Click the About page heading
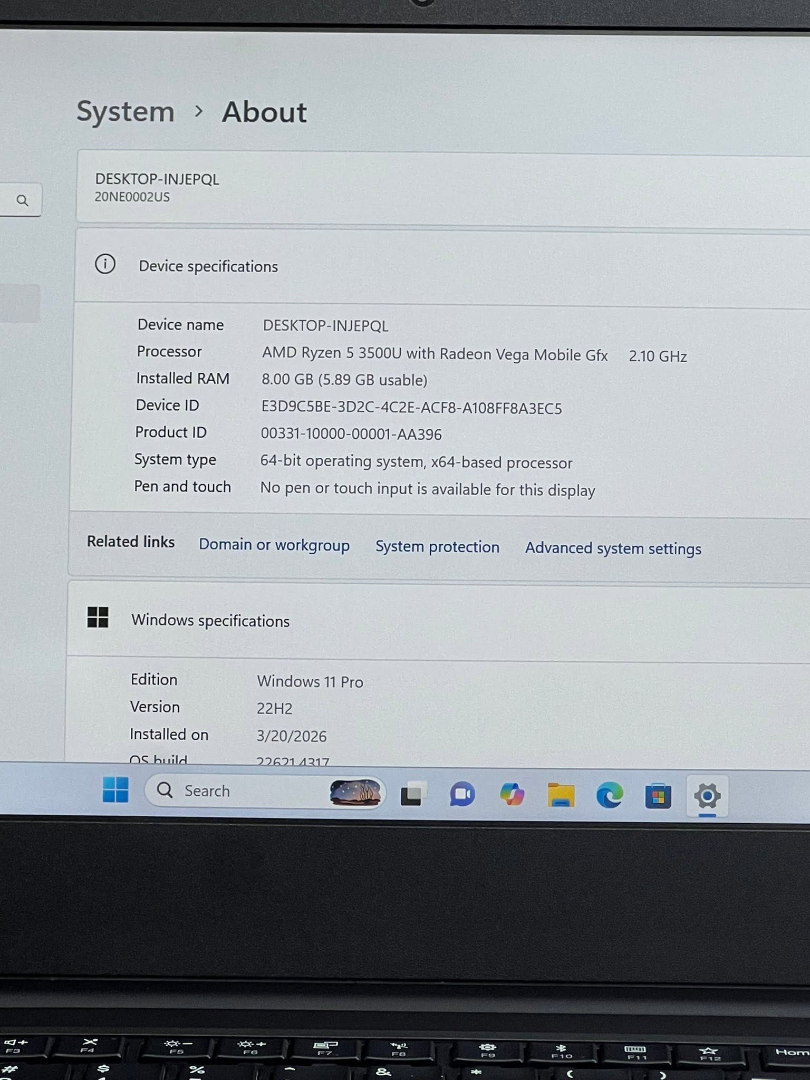Screen dimensions: 810x1080 pos(264,112)
